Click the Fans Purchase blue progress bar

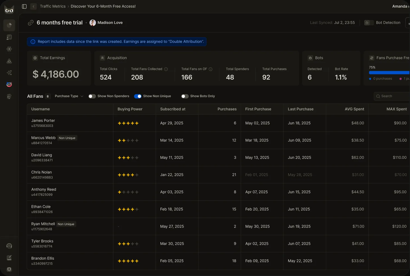pyautogui.click(x=389, y=73)
